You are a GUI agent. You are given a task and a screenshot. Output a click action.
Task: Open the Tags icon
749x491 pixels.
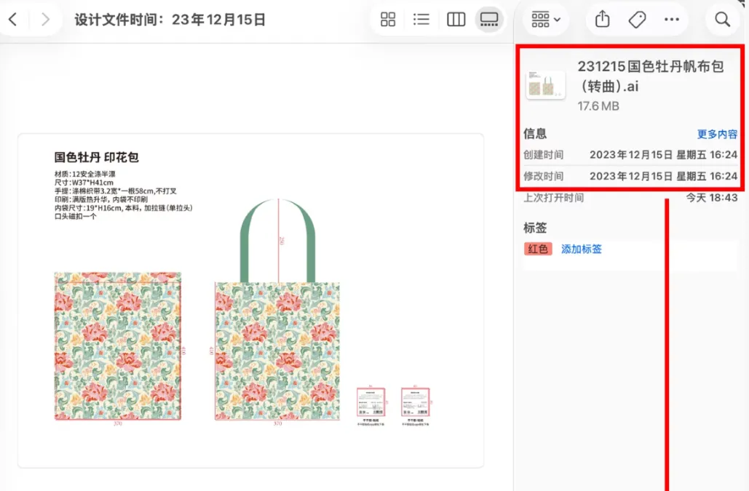[x=637, y=20]
